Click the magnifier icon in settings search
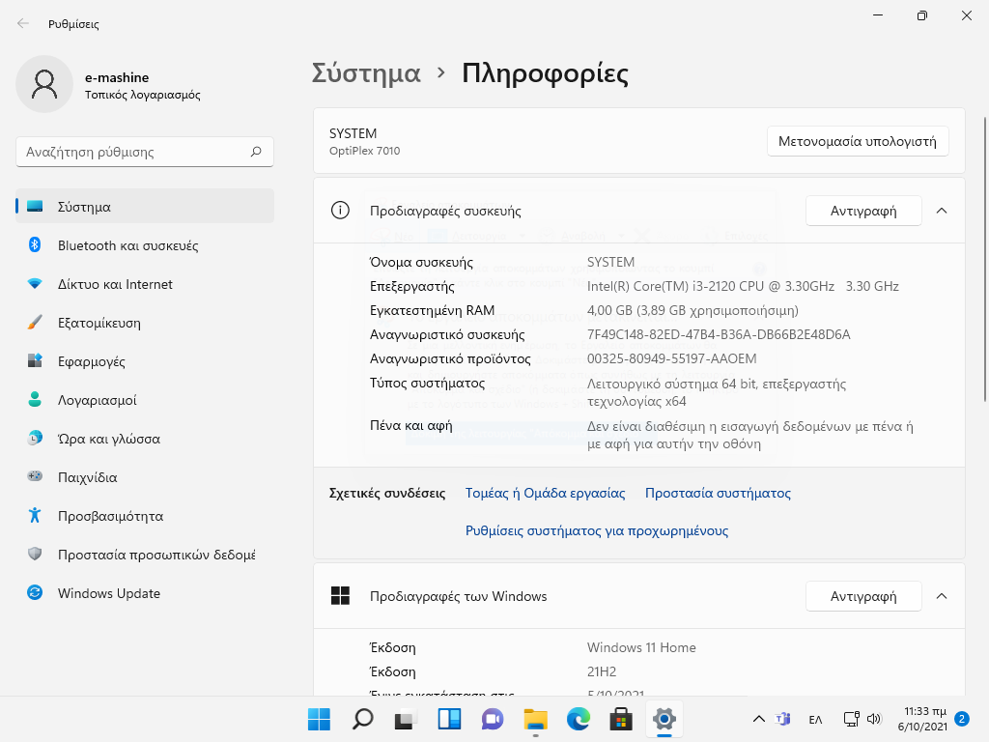Viewport: 989px width, 742px height. click(256, 152)
